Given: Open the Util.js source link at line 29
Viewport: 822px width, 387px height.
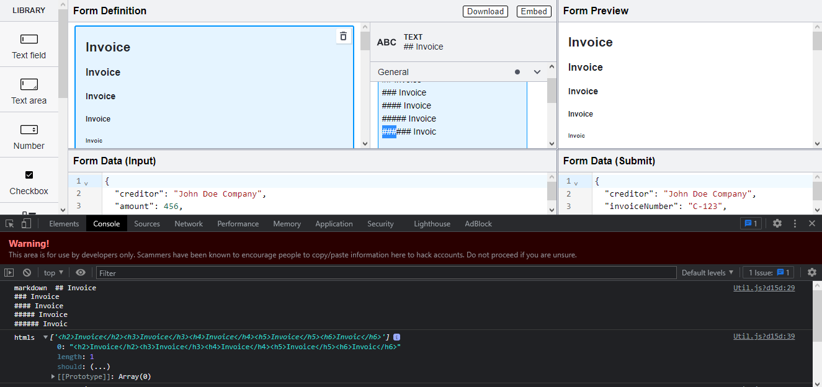Looking at the screenshot, I should (x=764, y=287).
